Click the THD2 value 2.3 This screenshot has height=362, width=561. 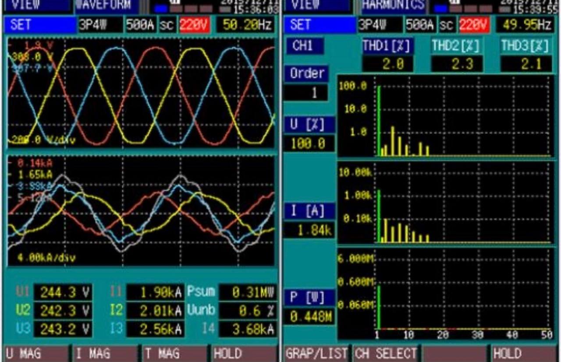point(457,64)
